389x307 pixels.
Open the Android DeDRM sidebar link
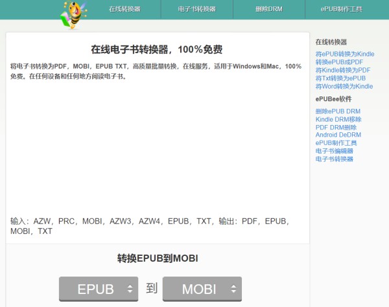(x=338, y=135)
